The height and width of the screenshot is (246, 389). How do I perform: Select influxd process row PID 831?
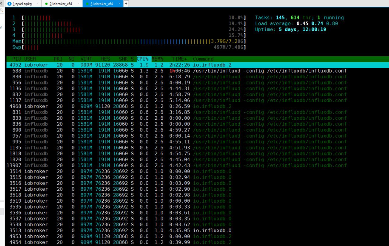198,112
